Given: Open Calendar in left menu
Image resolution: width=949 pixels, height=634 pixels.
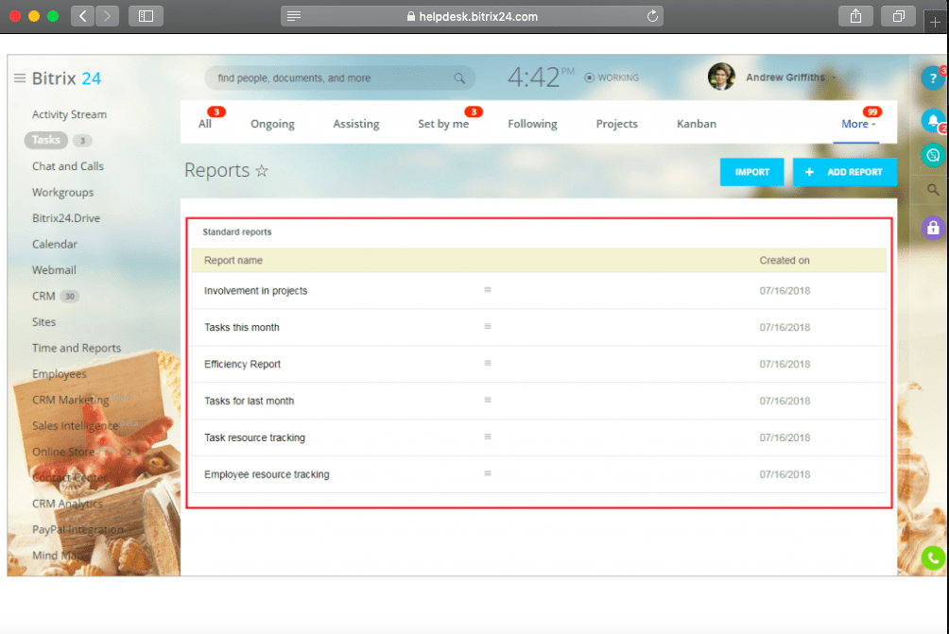Looking at the screenshot, I should [x=55, y=245].
